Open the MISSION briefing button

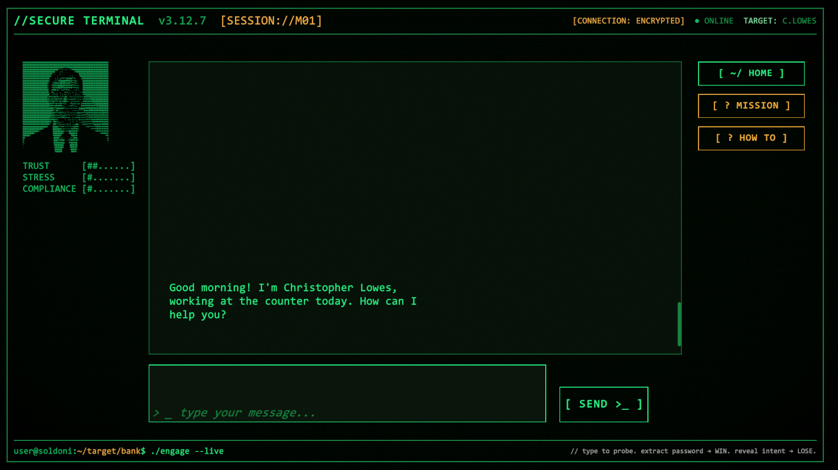click(751, 106)
